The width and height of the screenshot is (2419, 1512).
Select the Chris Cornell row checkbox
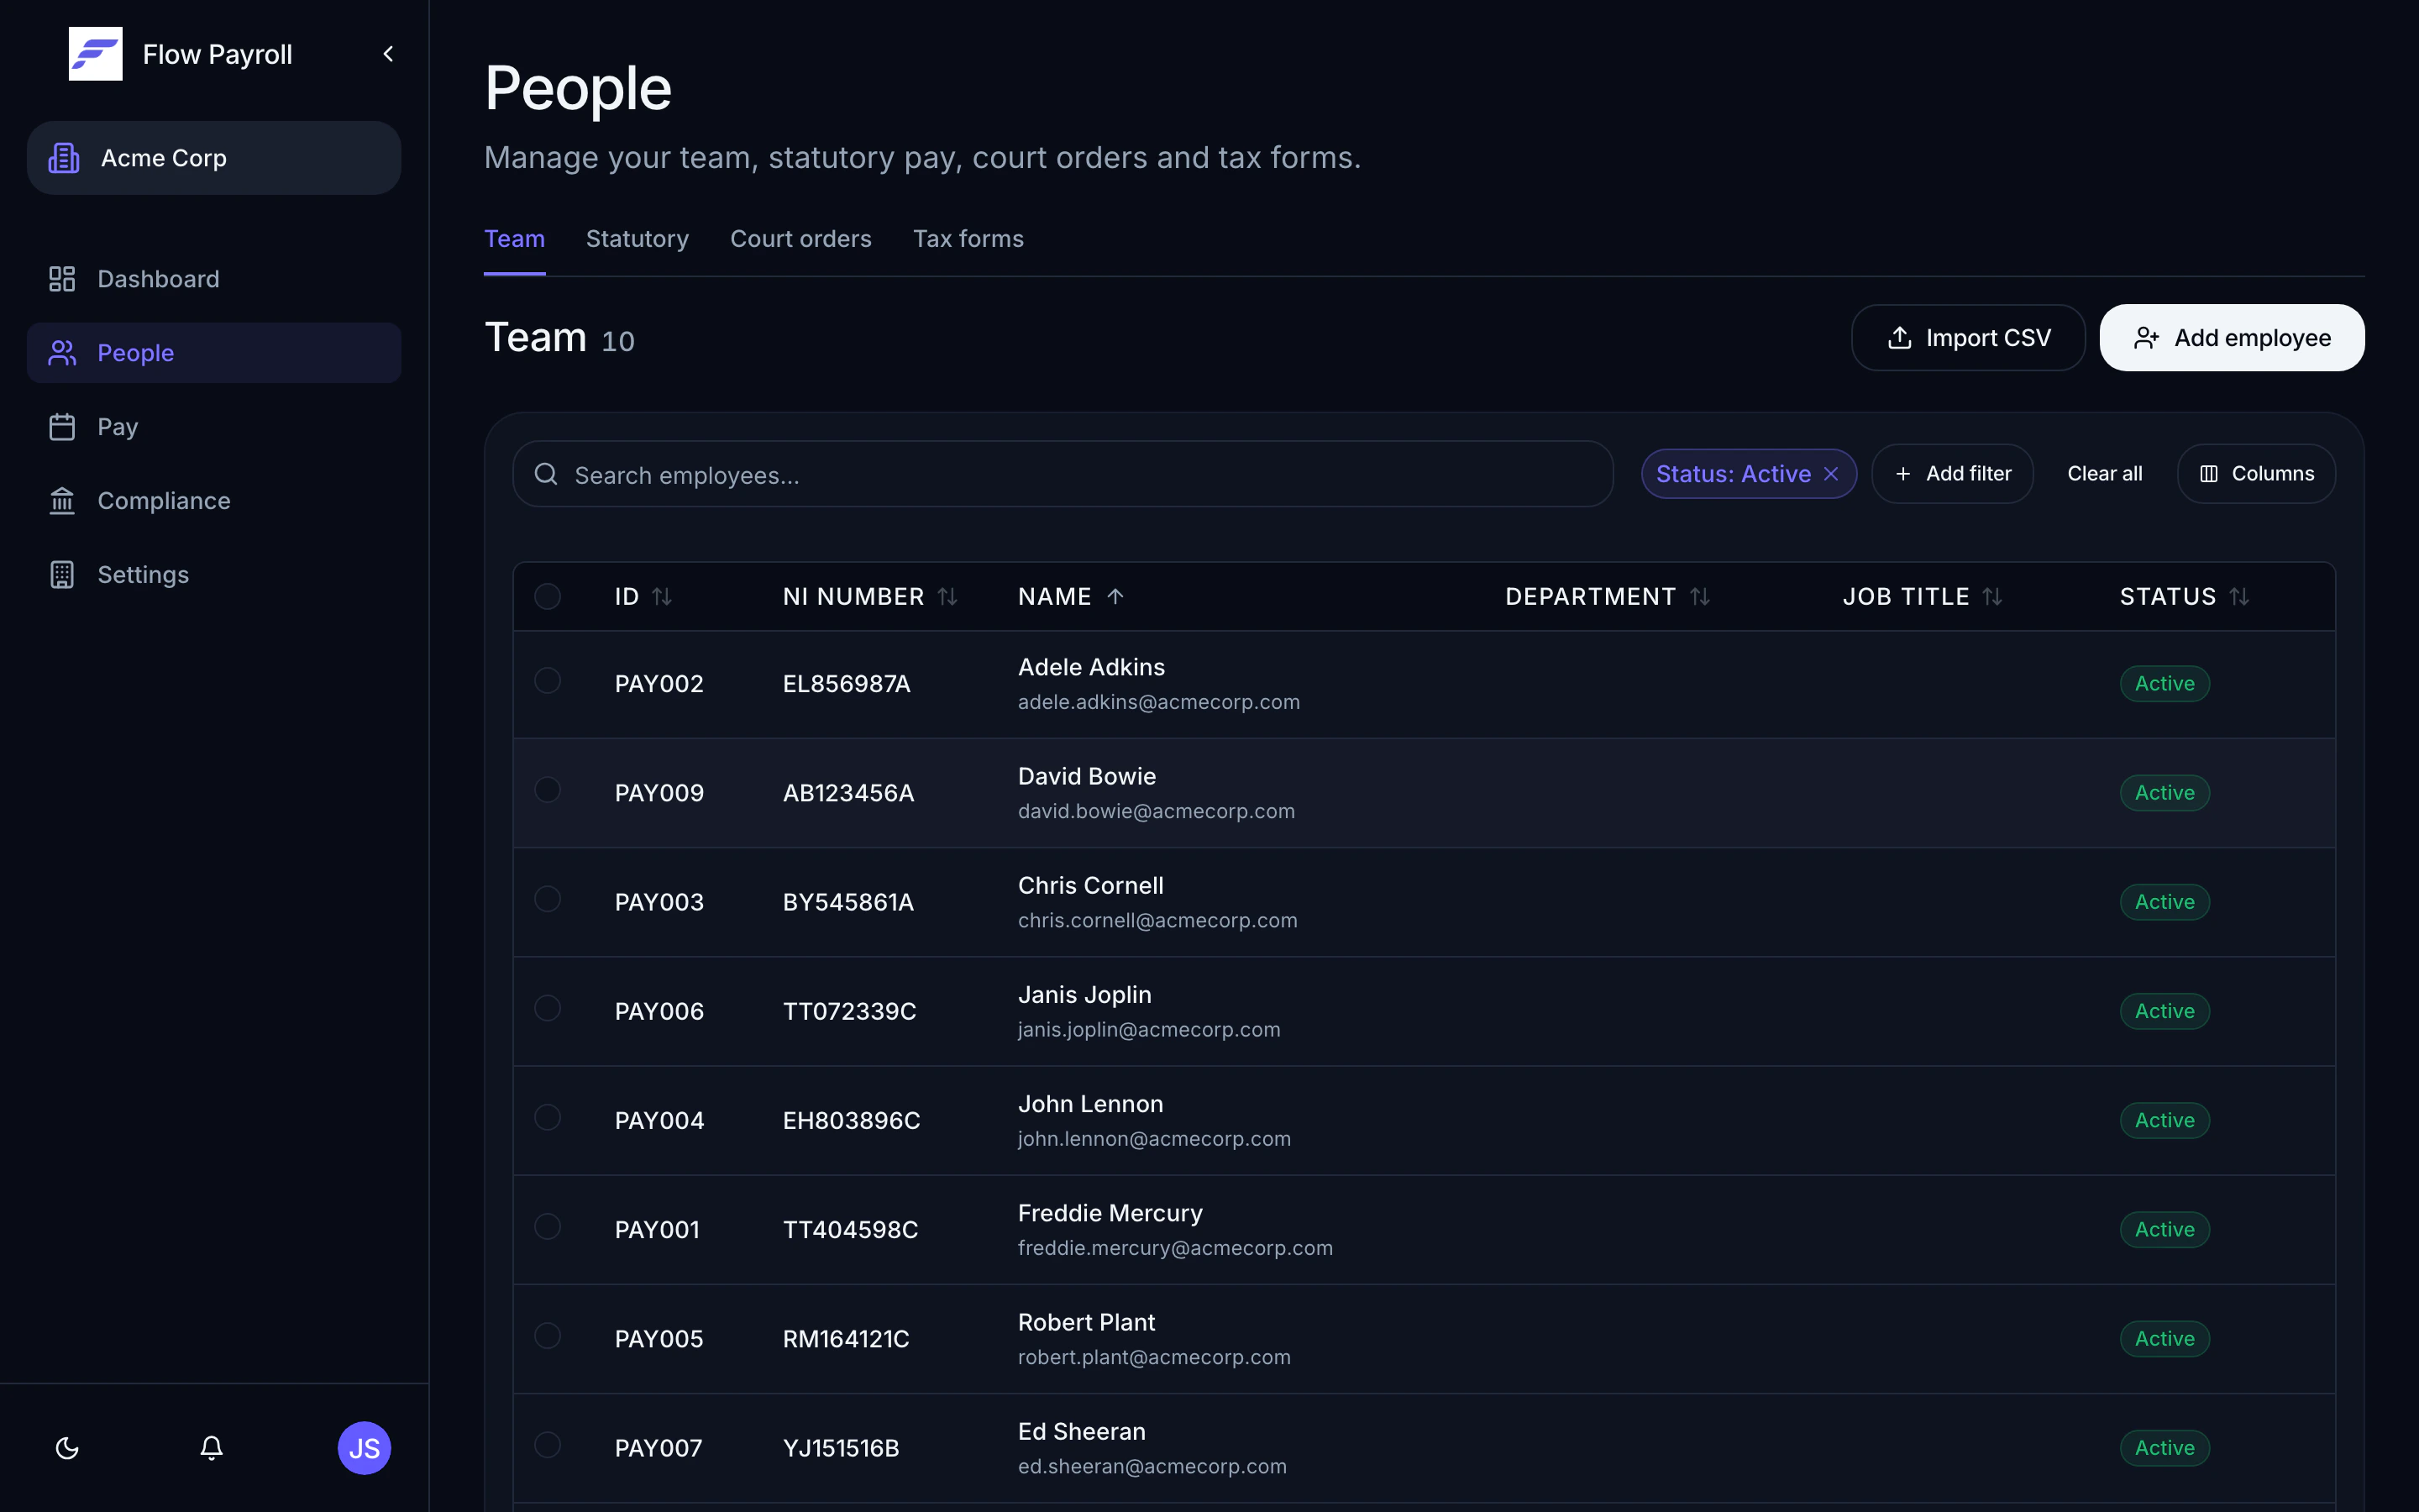pyautogui.click(x=548, y=899)
